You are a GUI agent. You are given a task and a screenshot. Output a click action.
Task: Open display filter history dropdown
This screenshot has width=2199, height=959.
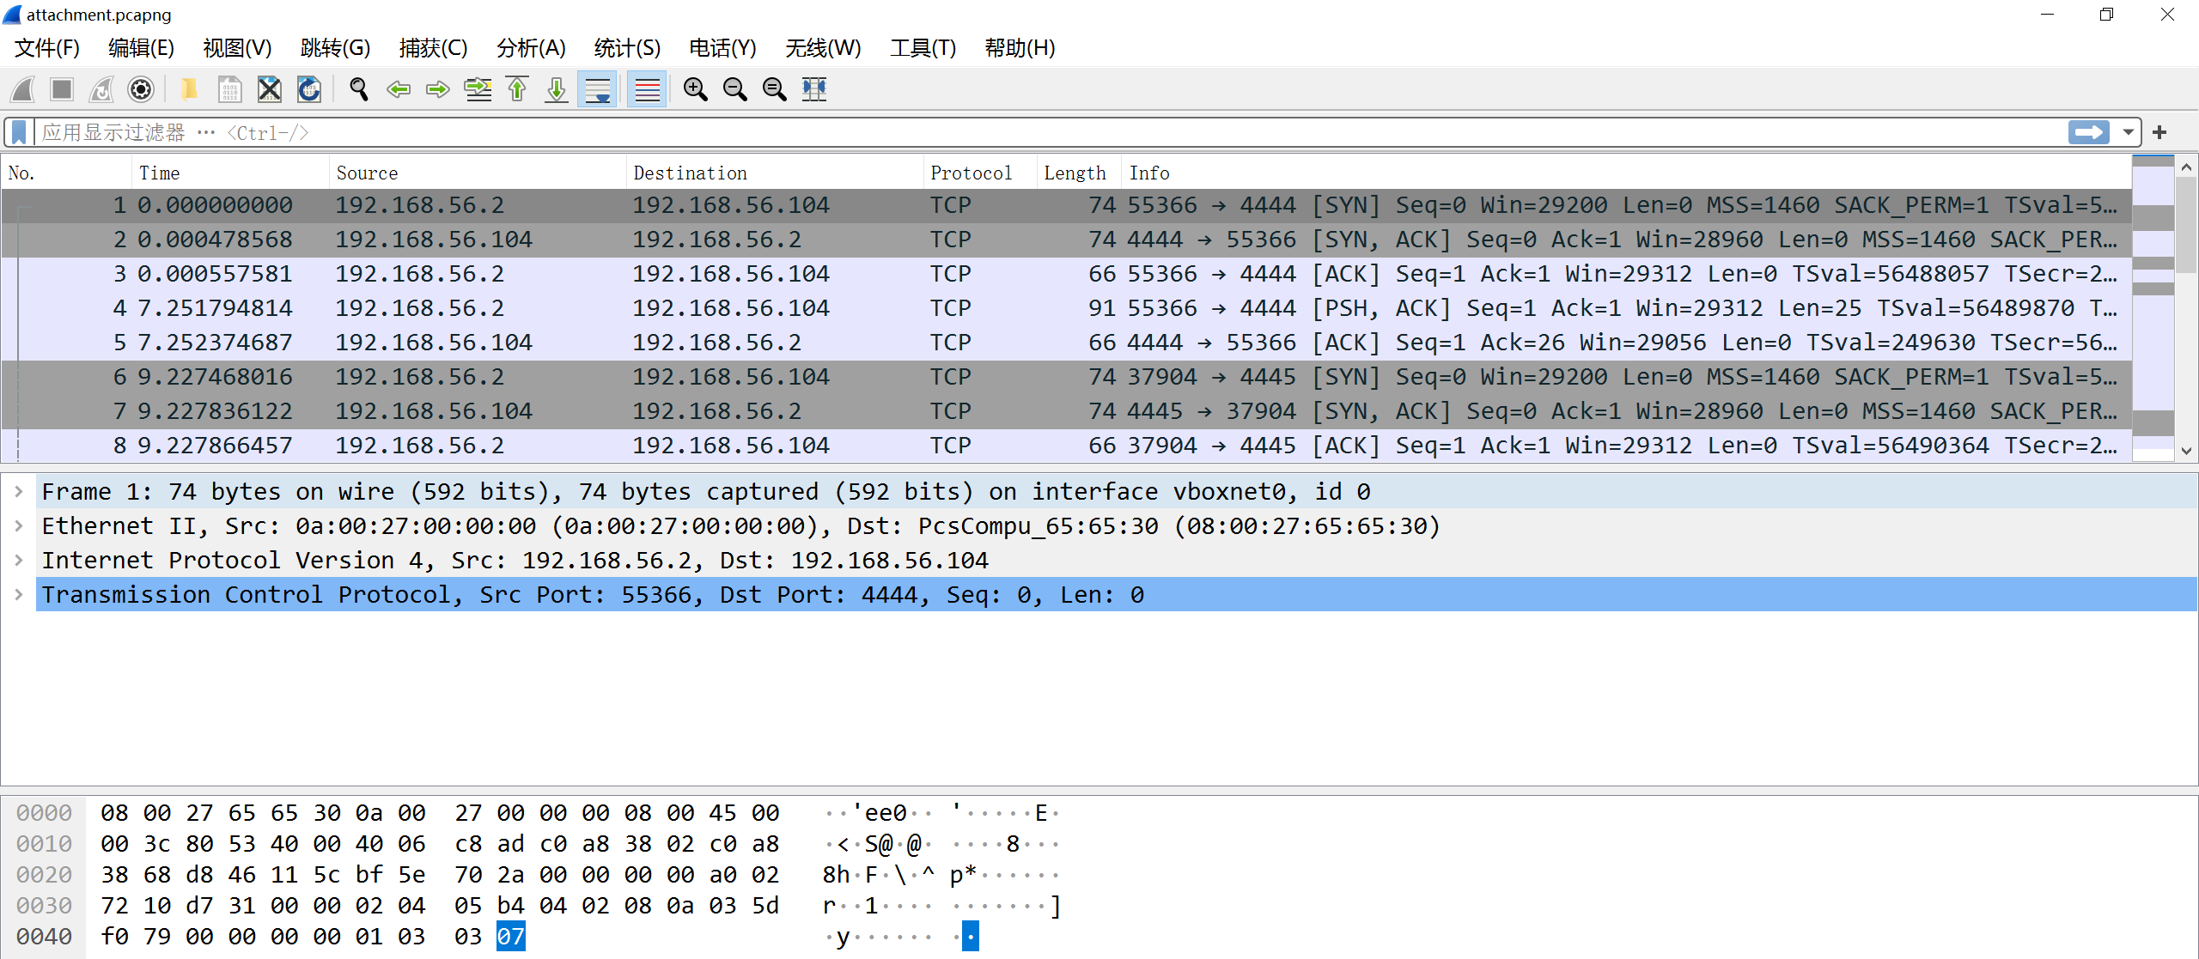[x=2128, y=132]
